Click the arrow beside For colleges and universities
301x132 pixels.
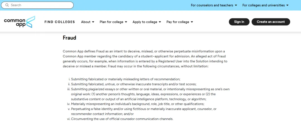pyautogui.click(x=287, y=5)
